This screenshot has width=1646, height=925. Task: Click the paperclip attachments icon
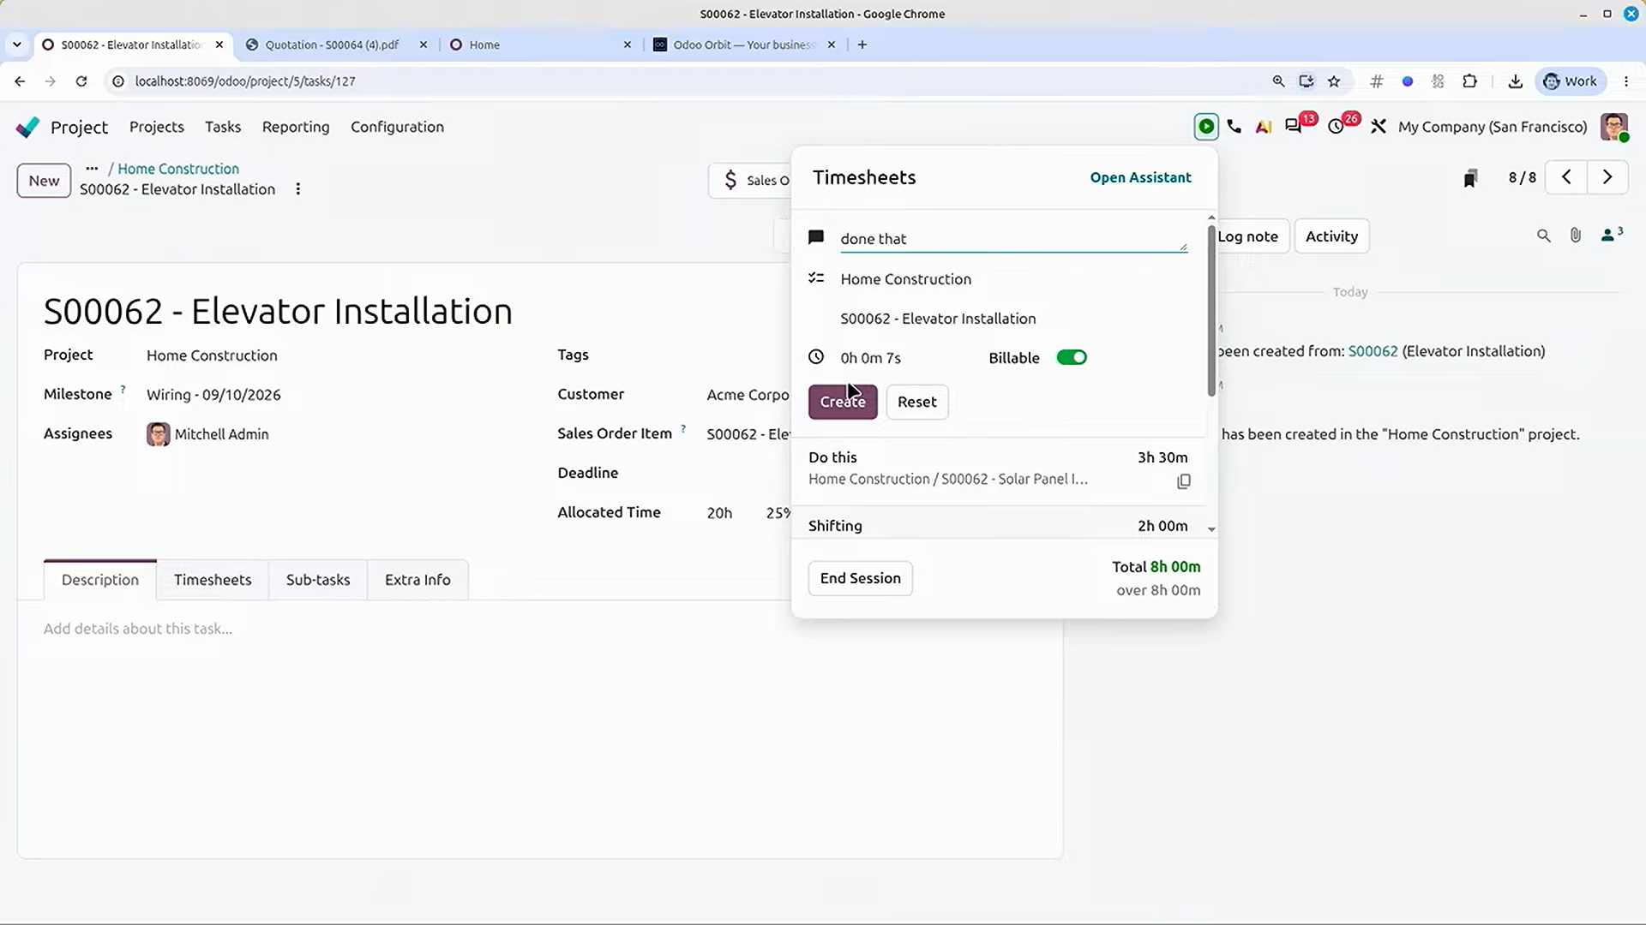click(x=1576, y=236)
